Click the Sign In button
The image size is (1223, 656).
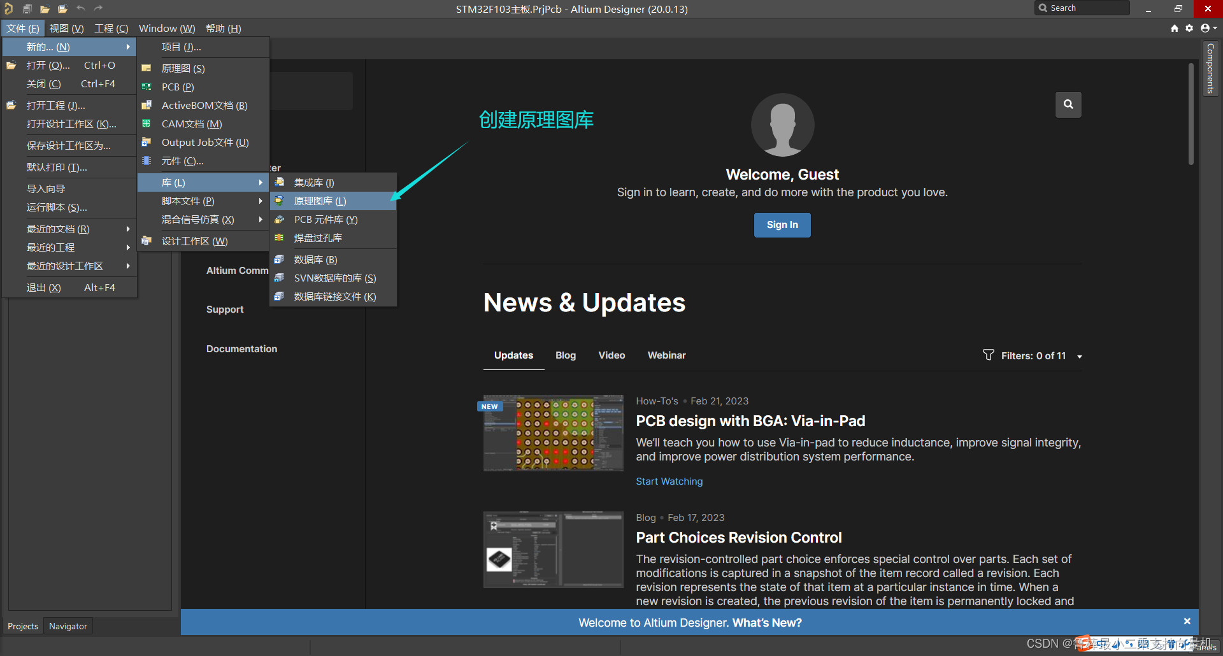[782, 225]
